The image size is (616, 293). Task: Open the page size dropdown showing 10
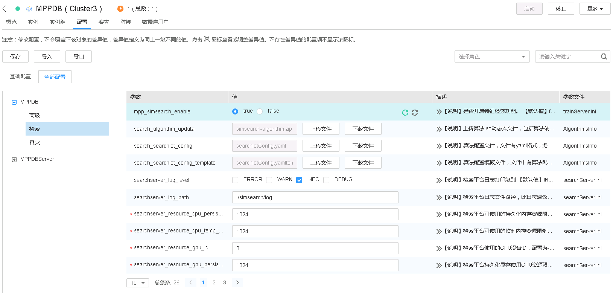point(137,283)
